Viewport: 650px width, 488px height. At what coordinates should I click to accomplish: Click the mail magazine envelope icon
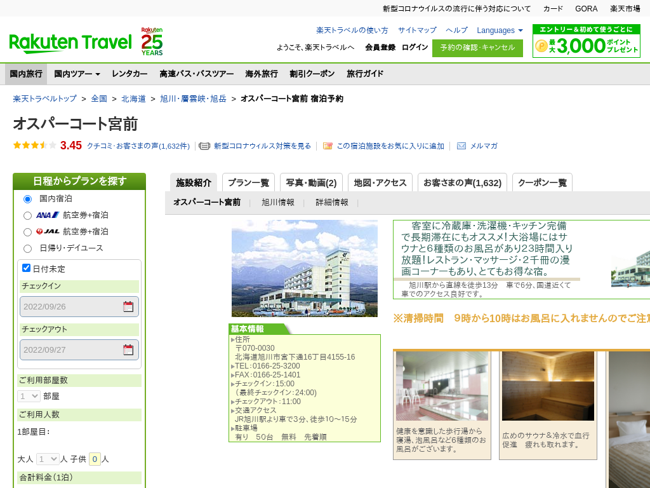(461, 146)
